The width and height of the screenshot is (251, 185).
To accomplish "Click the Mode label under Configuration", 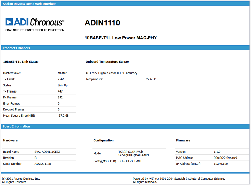I will click(97, 153).
